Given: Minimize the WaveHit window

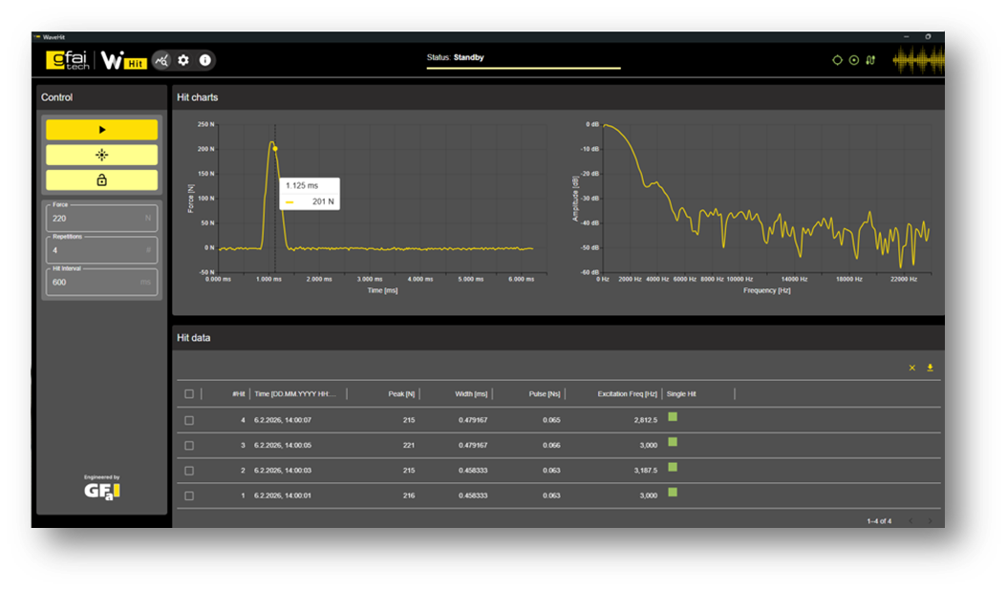Looking at the screenshot, I should [x=906, y=37].
